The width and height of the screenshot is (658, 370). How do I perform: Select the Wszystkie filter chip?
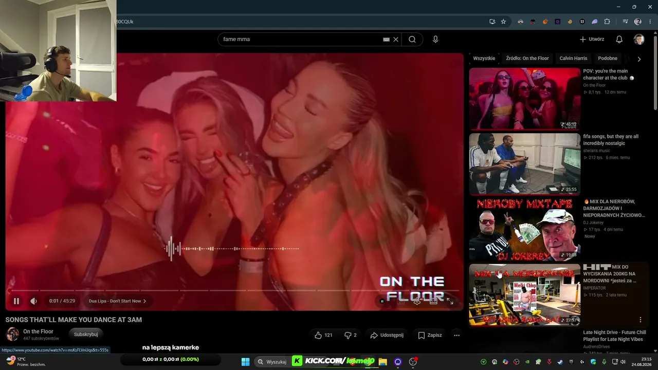pyautogui.click(x=484, y=59)
